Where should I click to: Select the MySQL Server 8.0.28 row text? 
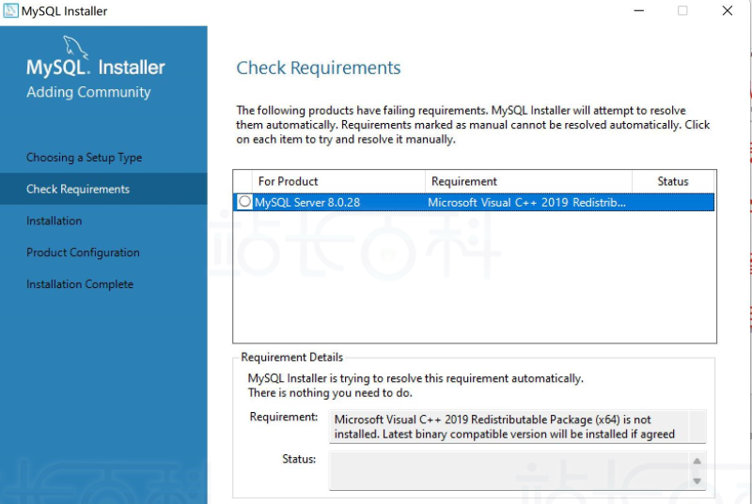pyautogui.click(x=307, y=203)
